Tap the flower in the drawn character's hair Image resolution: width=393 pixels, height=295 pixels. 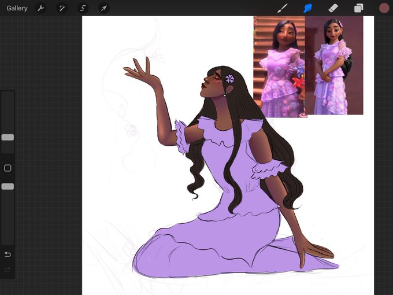coord(230,79)
